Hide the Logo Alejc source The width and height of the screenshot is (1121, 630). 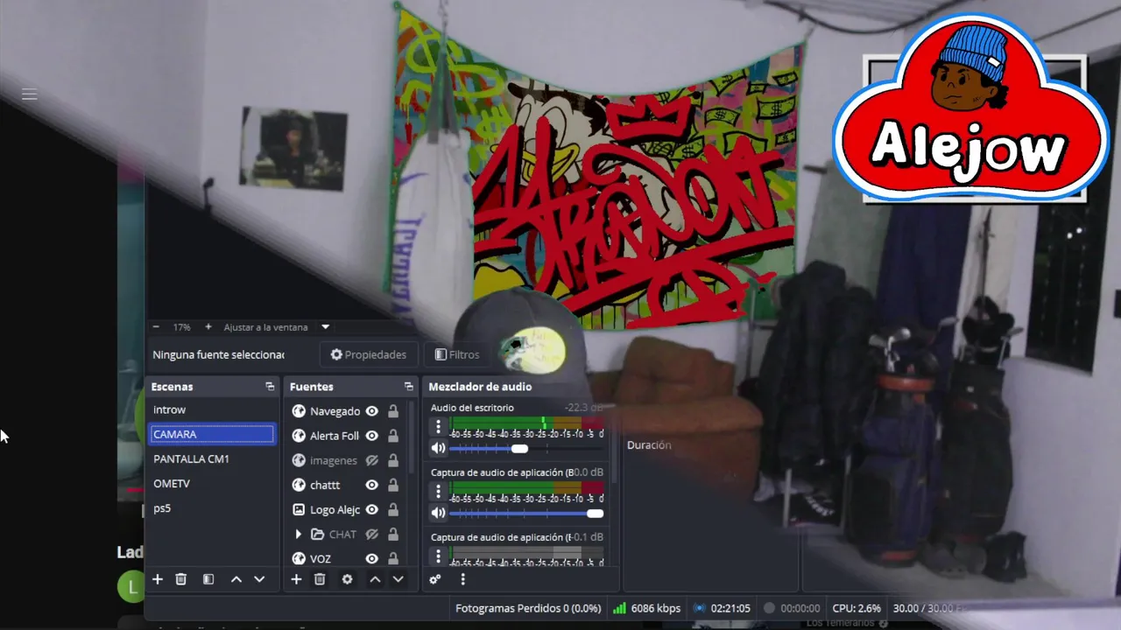click(371, 509)
